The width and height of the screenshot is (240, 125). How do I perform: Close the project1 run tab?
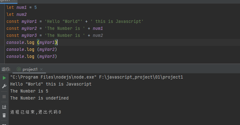click(x=41, y=69)
